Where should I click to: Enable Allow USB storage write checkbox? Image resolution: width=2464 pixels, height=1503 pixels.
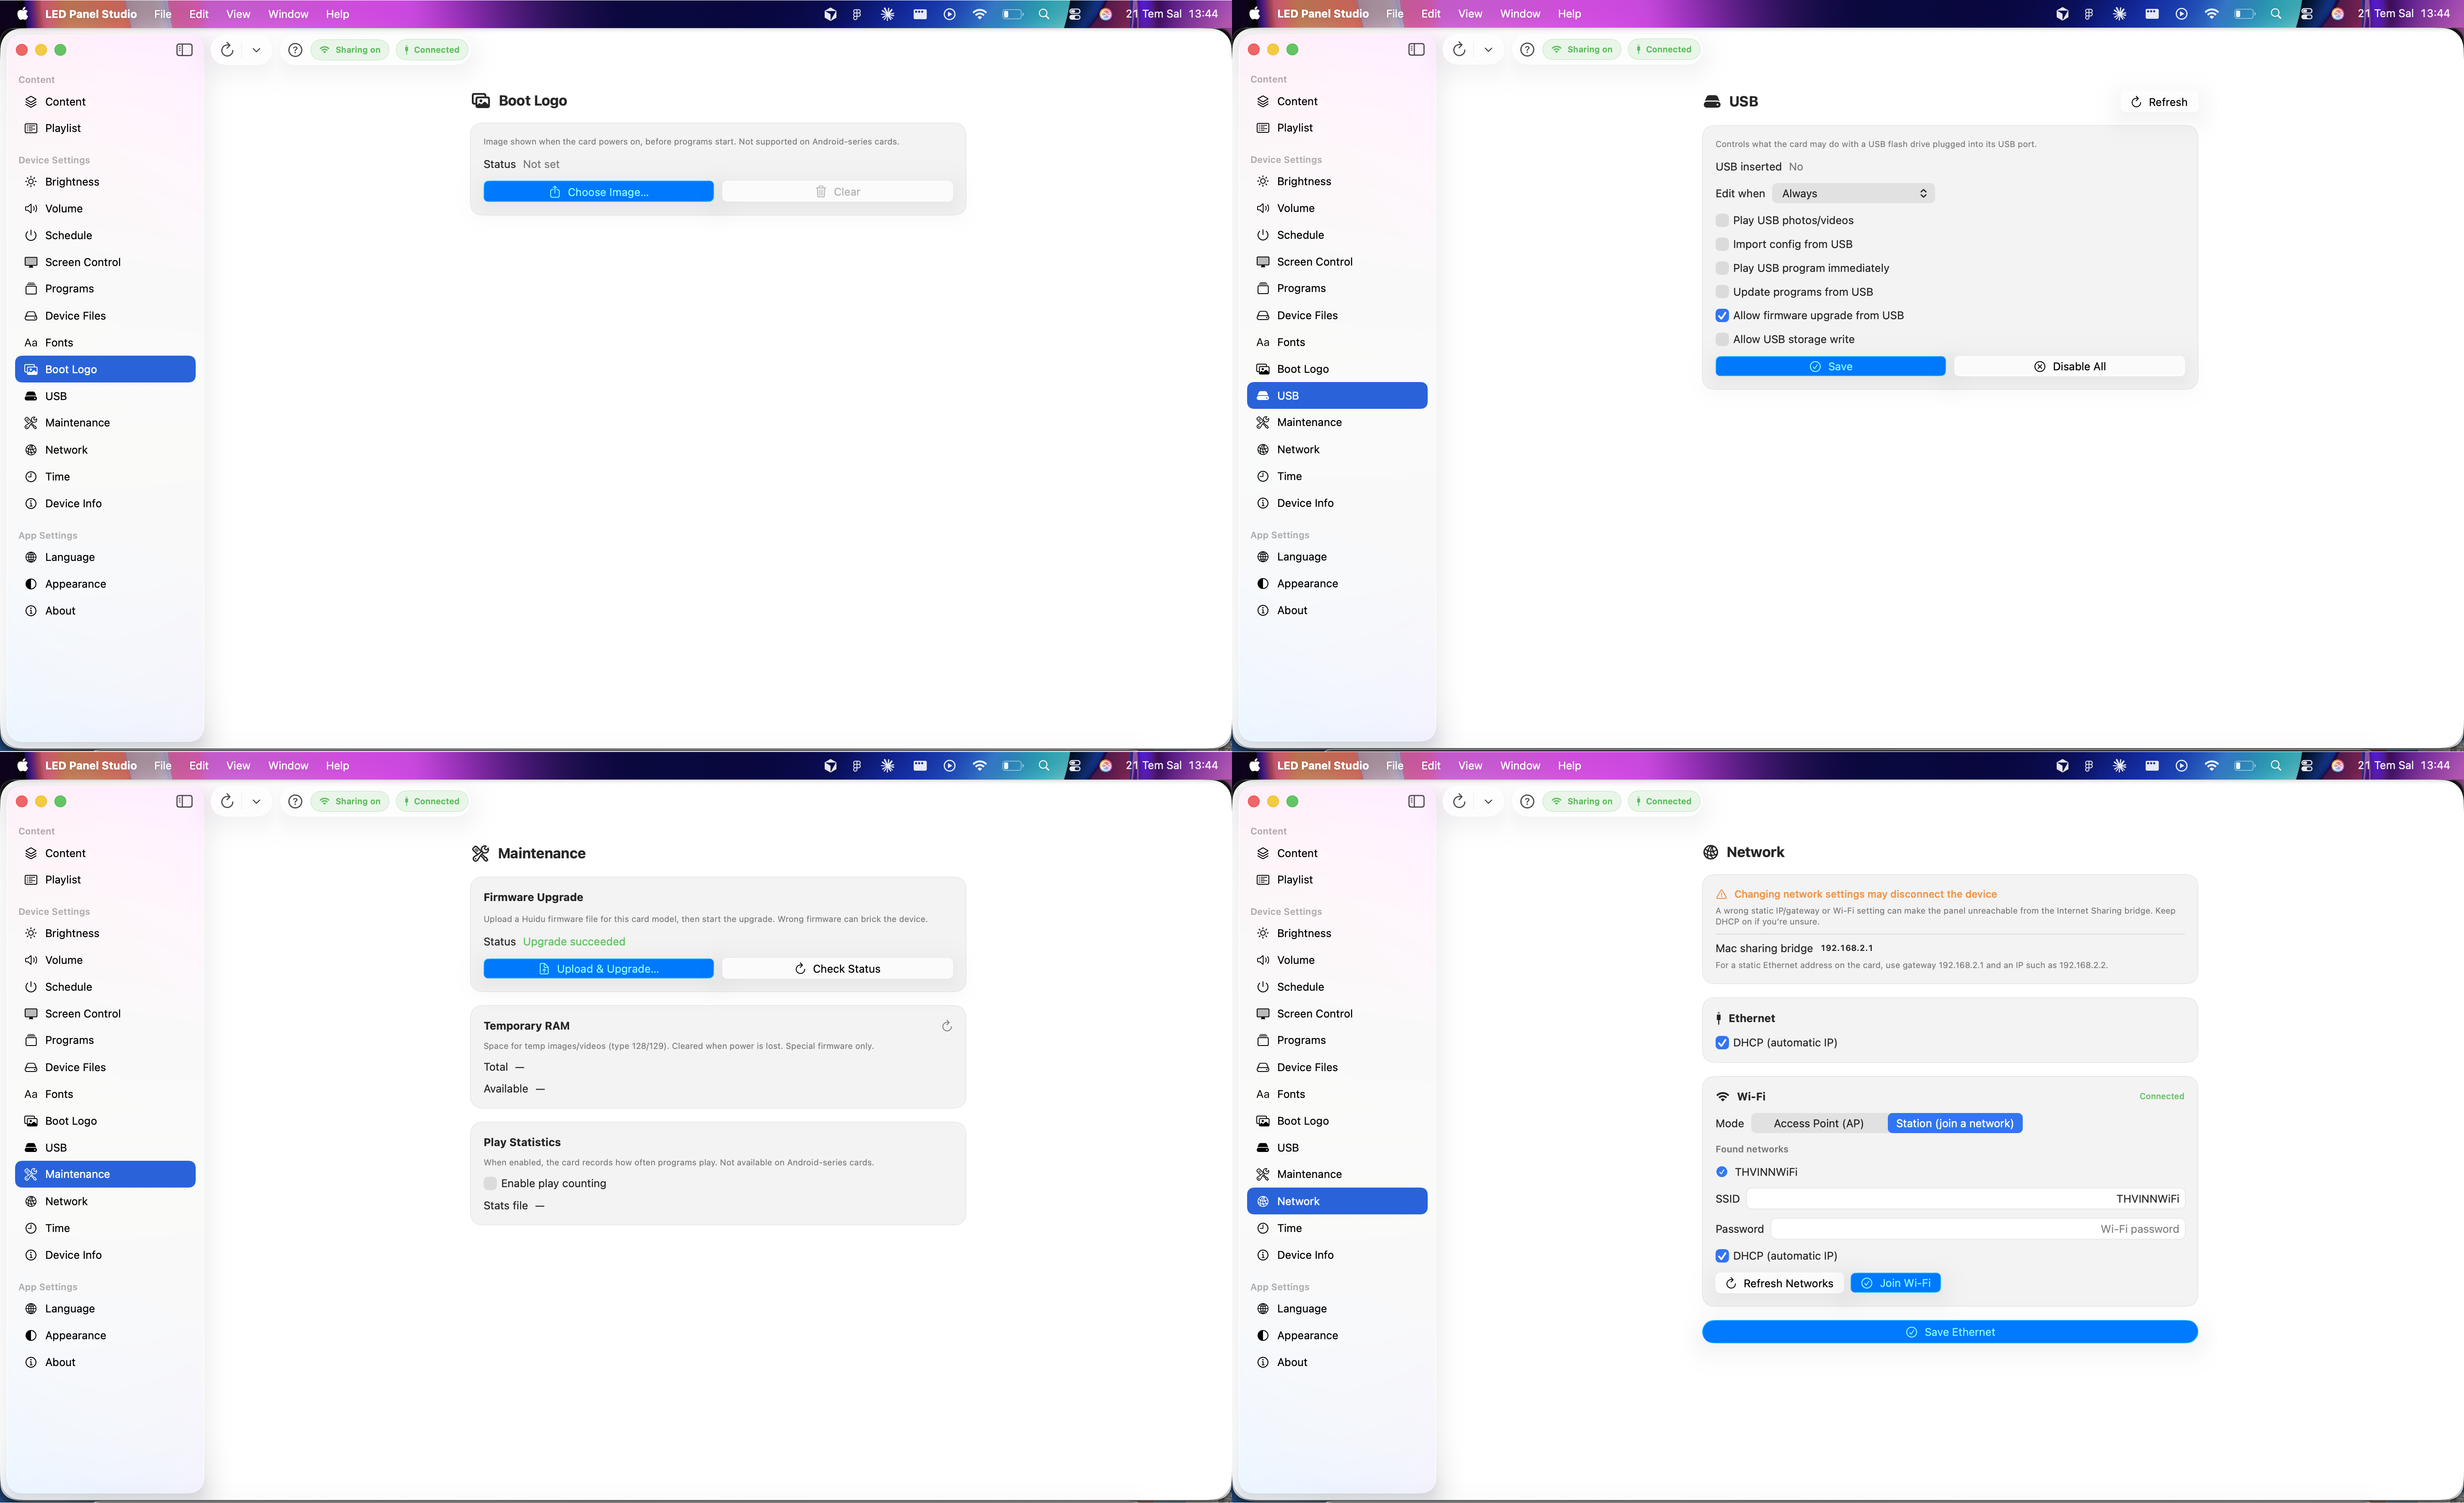1722,340
